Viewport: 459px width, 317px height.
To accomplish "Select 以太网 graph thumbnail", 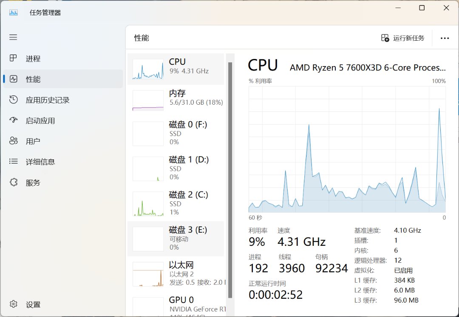I will [x=148, y=274].
